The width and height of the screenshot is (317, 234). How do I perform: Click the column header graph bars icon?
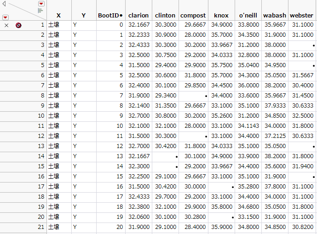(x=40, y=10)
